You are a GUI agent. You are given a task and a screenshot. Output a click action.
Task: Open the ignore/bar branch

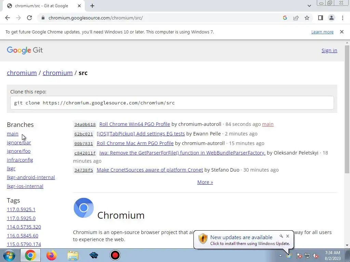tap(19, 143)
